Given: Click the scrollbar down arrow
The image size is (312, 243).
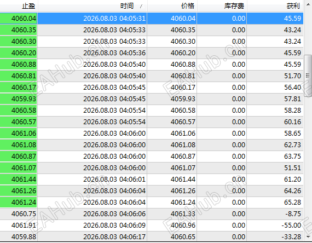Looking at the screenshot, I should [308, 237].
